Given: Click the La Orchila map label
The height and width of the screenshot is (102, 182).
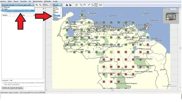Looking at the screenshot, I should pos(113,16).
